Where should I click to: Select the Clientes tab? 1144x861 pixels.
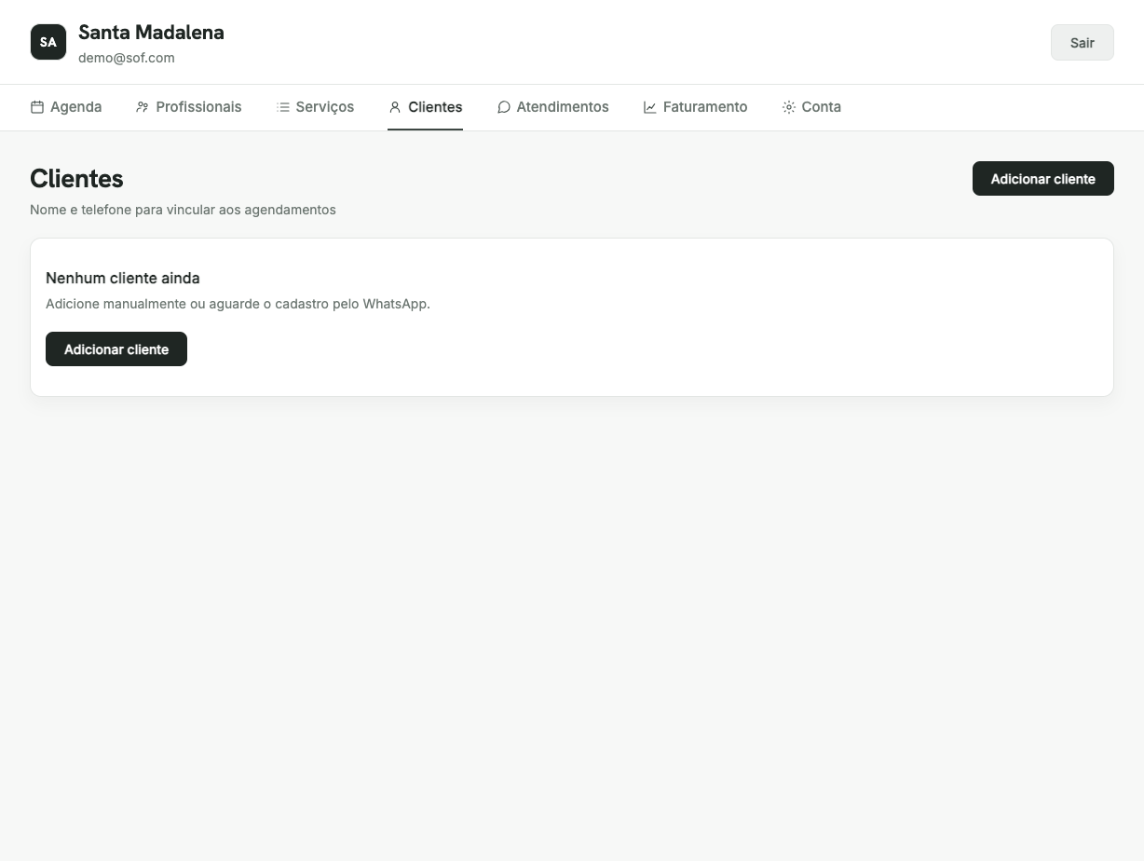(x=426, y=107)
